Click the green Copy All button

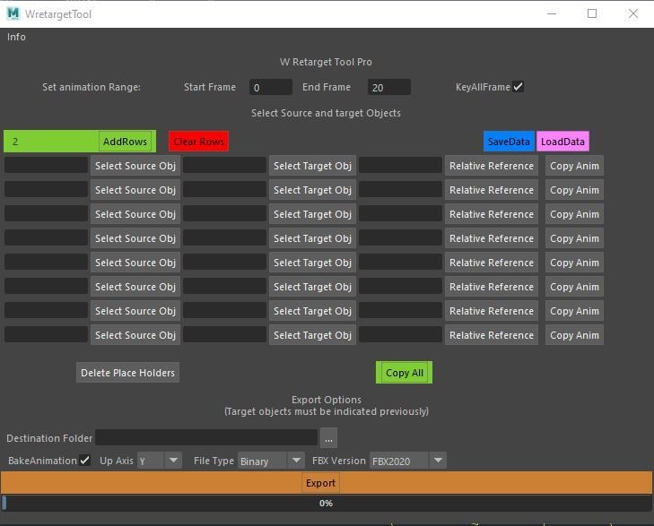coord(405,373)
